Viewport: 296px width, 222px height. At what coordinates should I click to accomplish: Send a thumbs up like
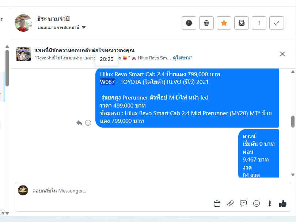tap(282, 203)
